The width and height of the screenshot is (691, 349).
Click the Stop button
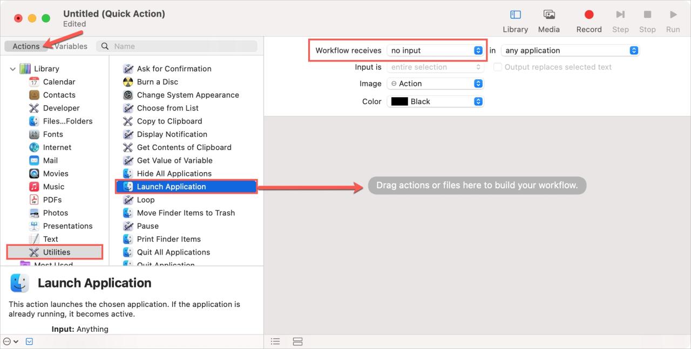tap(647, 19)
